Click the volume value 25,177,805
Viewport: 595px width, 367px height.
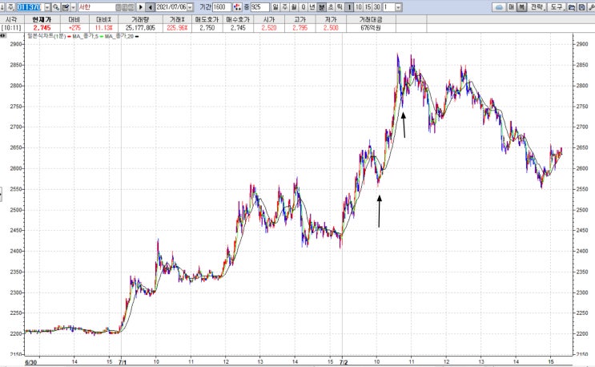point(140,28)
